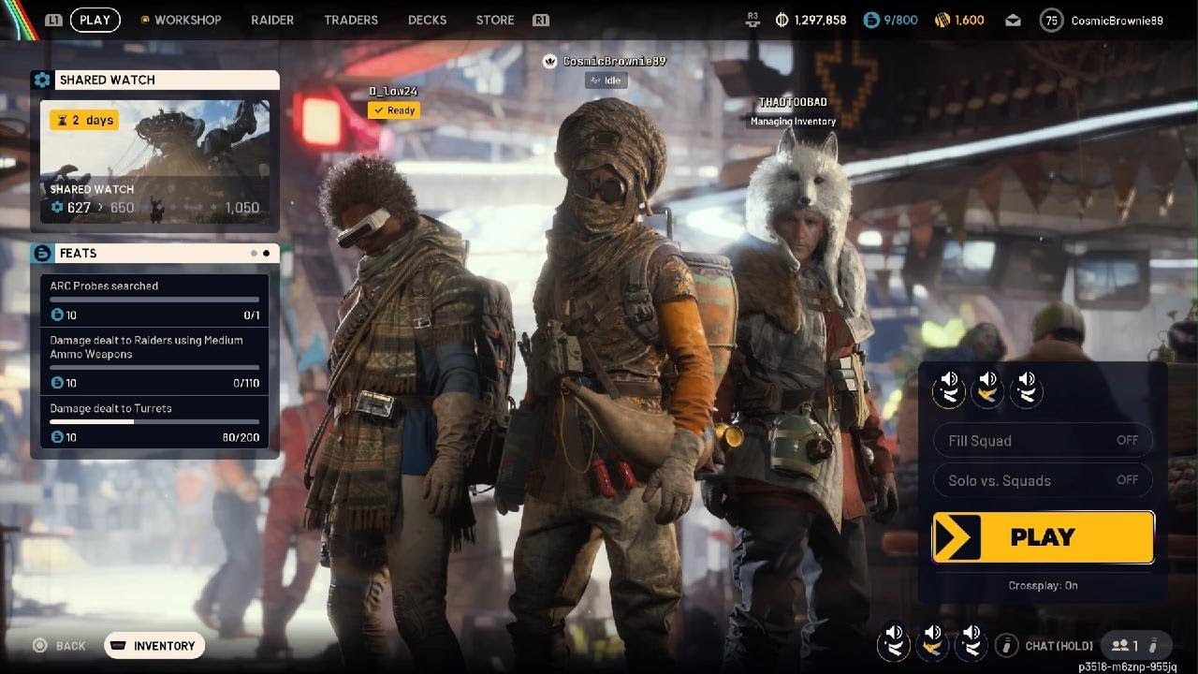This screenshot has height=674, width=1198.
Task: Click the orange raider tokens icon beside 1,600
Action: point(942,20)
